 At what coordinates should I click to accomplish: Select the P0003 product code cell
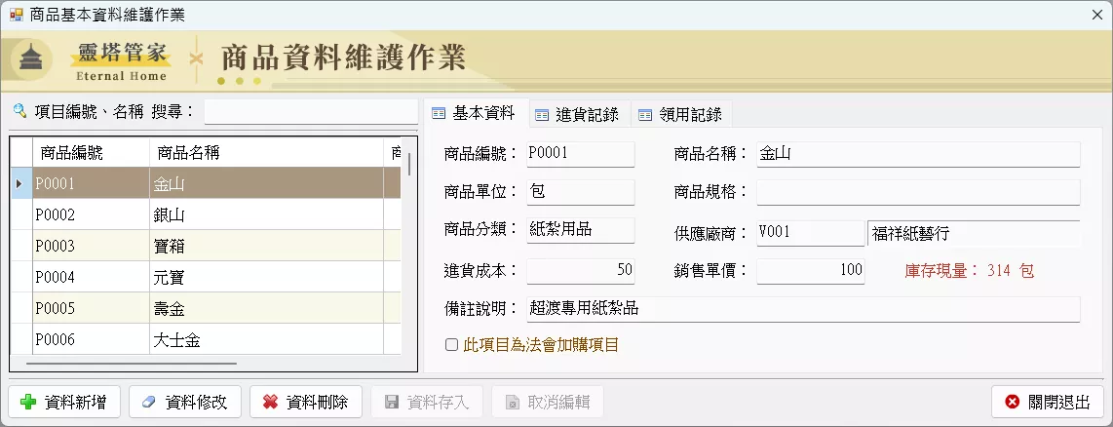[91, 246]
